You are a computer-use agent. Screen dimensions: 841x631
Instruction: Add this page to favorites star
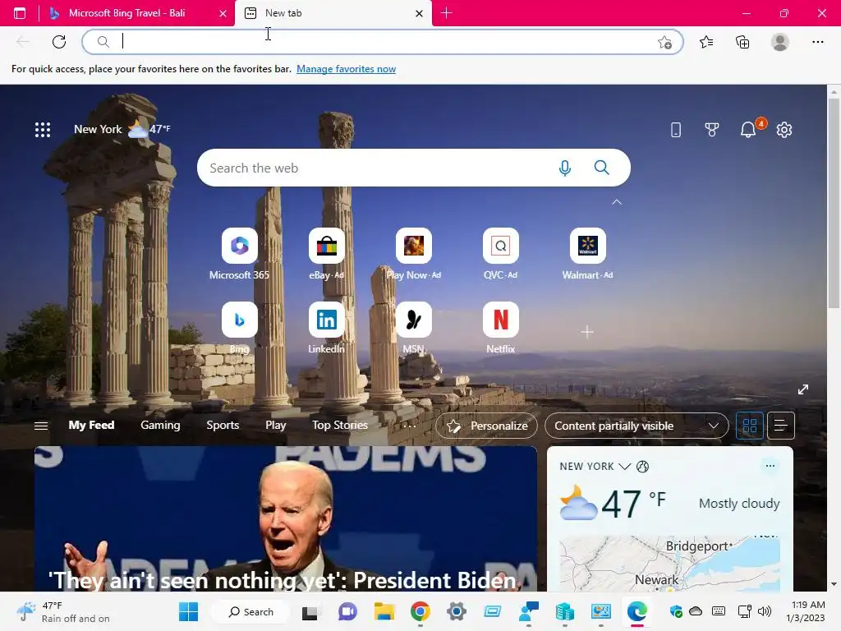(x=664, y=42)
